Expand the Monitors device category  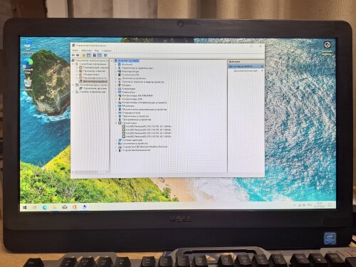click(x=116, y=106)
